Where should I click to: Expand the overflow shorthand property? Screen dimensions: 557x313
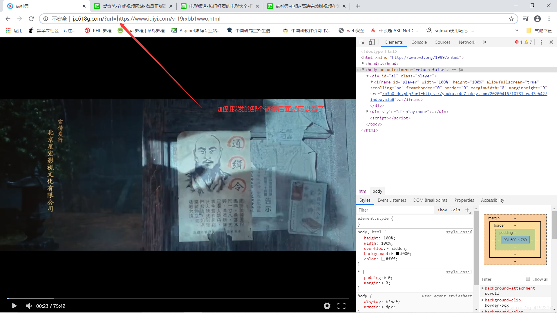click(388, 249)
